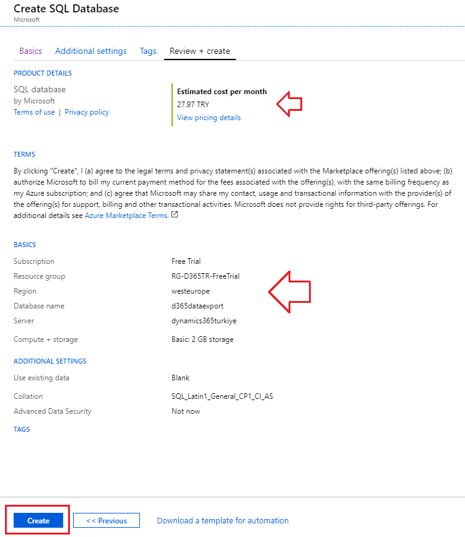
Task: Click the Region label
Action: (x=25, y=291)
